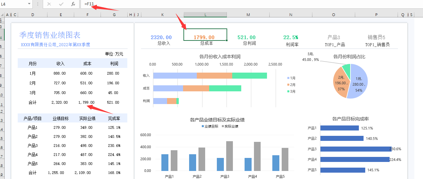
Task: Select column O header
Action: [x=333, y=15]
